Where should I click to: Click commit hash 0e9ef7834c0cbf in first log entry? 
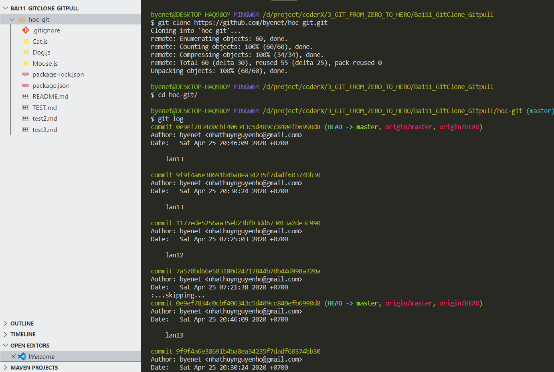click(x=248, y=127)
